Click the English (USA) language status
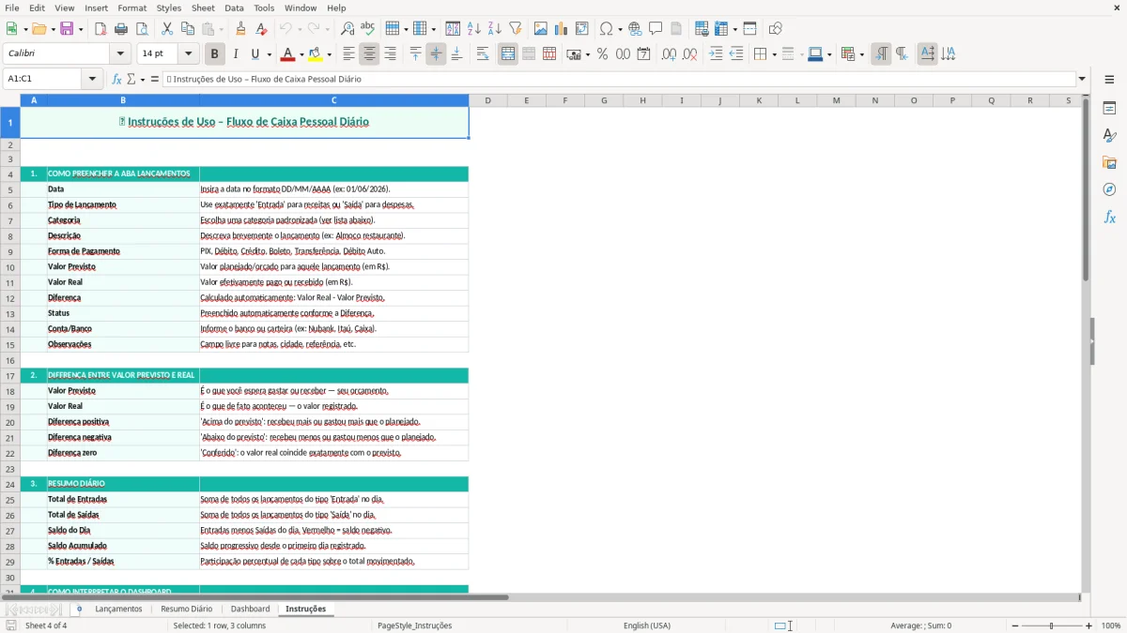This screenshot has height=633, width=1127. click(x=646, y=625)
